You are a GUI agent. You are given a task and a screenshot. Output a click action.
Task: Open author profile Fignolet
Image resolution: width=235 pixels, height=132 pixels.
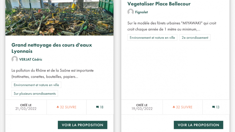click(x=141, y=12)
